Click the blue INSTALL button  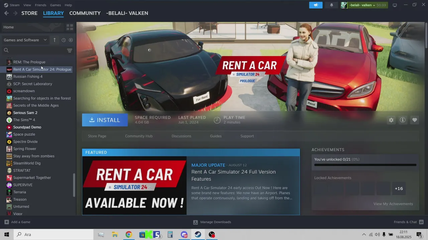[x=105, y=120]
